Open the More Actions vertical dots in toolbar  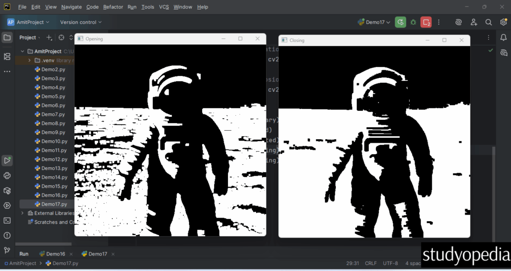439,22
